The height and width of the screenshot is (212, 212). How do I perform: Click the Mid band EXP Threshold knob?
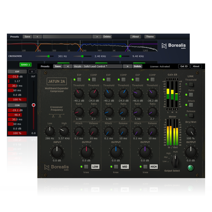(x=108, y=93)
